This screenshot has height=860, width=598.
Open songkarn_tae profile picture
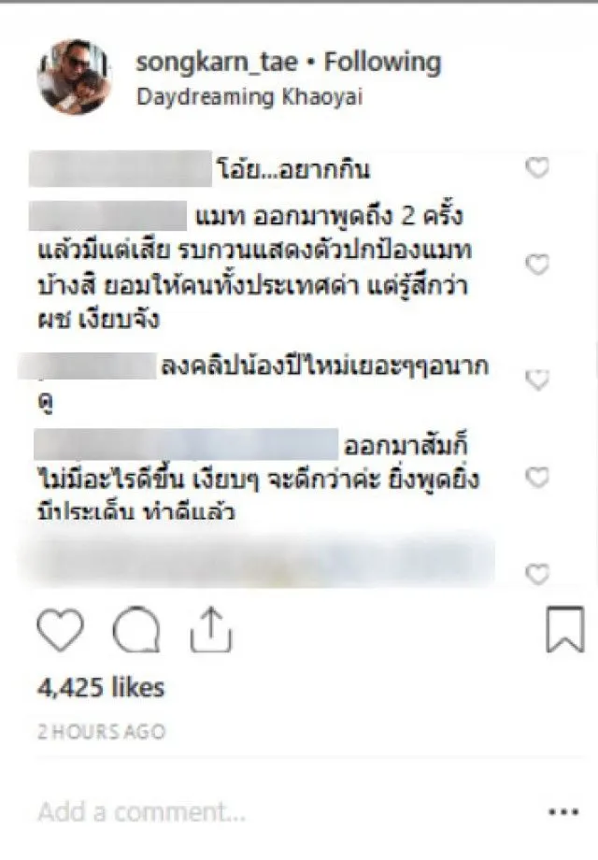[x=75, y=77]
